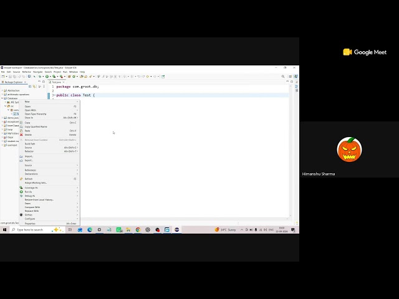Open Run button dropdown arrow

(x=50, y=77)
